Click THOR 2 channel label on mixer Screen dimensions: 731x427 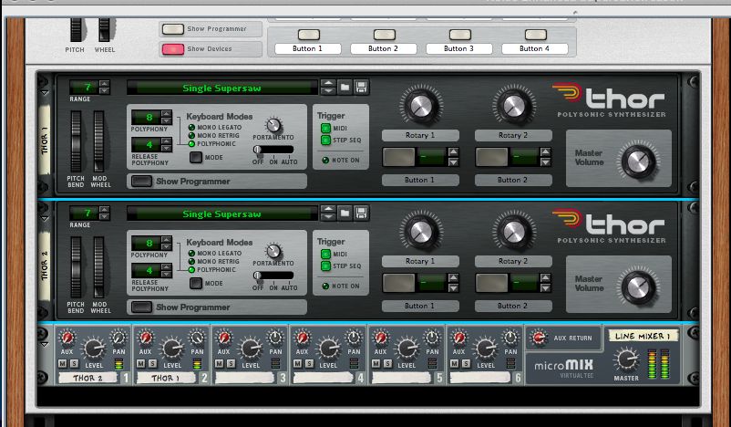pyautogui.click(x=88, y=378)
